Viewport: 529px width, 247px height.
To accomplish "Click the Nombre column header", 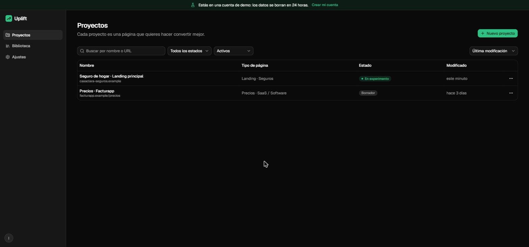I will pos(87,65).
